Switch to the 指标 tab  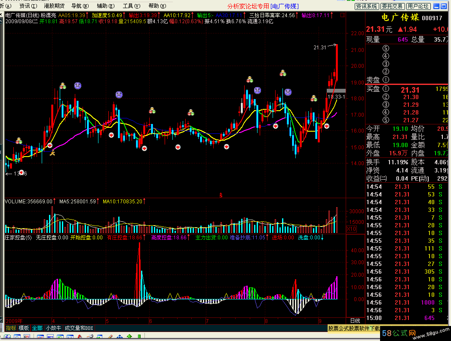11,328
